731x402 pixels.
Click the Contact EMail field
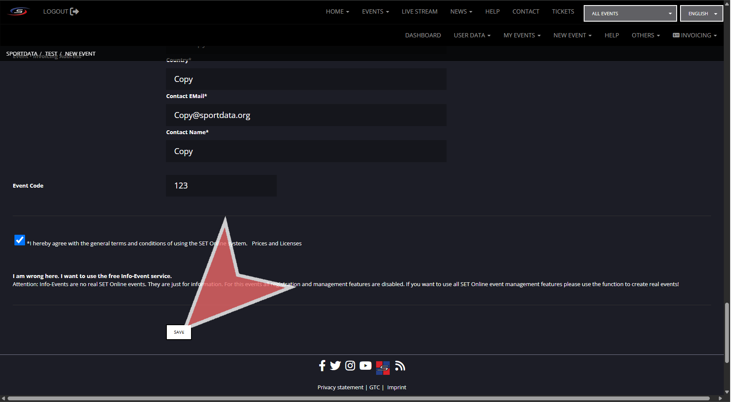pyautogui.click(x=306, y=115)
